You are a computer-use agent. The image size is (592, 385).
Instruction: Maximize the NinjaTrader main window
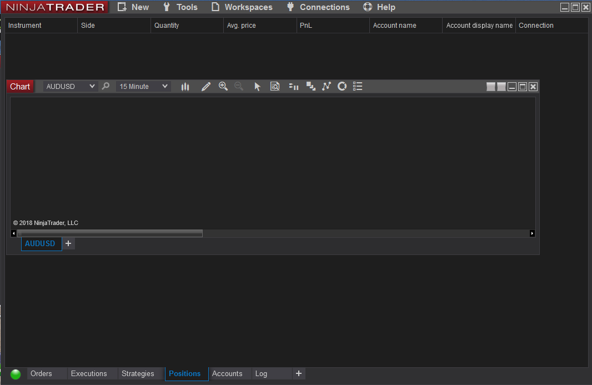click(575, 7)
